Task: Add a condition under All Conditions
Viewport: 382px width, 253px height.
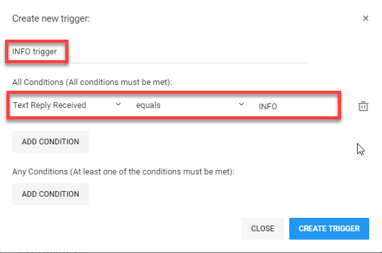Action: point(51,142)
